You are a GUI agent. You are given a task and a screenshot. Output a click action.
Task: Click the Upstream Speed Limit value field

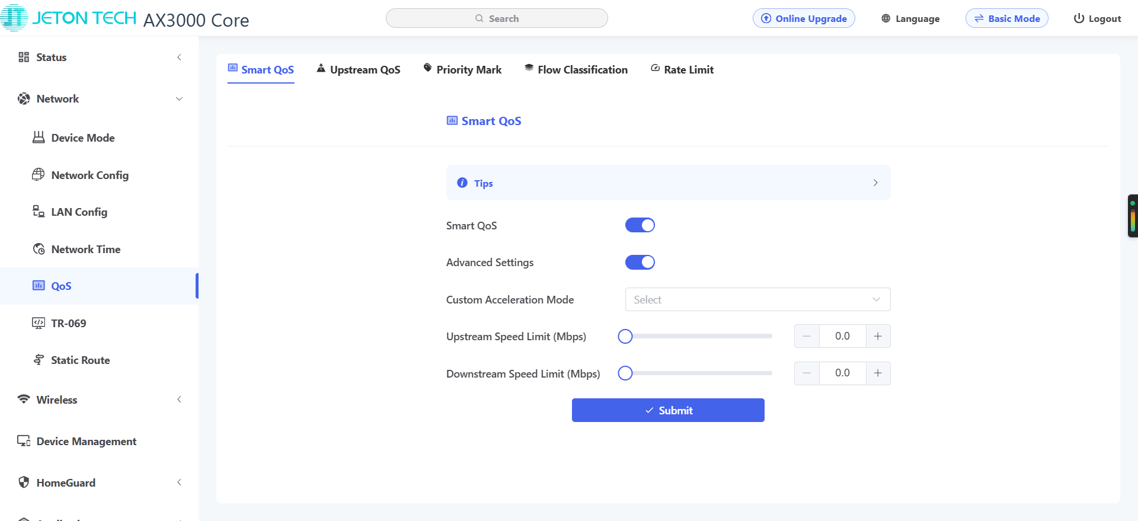tap(842, 336)
